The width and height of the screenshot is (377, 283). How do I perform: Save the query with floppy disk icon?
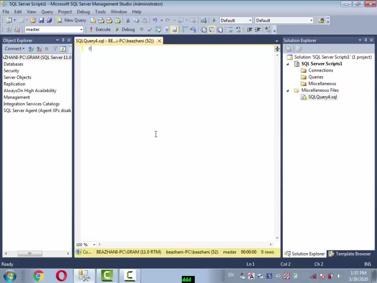(x=41, y=20)
